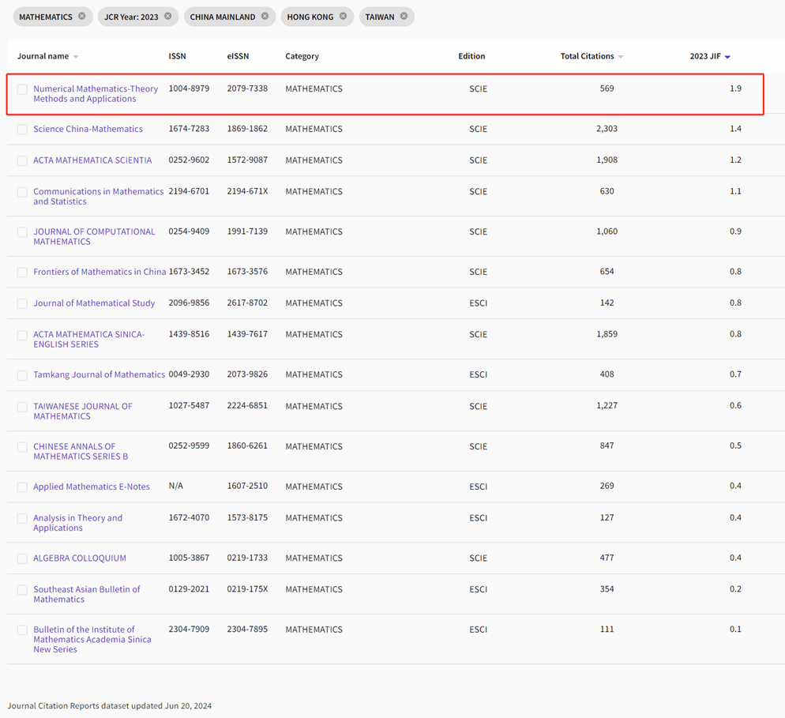Click the Edition column header
785x718 pixels.
471,56
